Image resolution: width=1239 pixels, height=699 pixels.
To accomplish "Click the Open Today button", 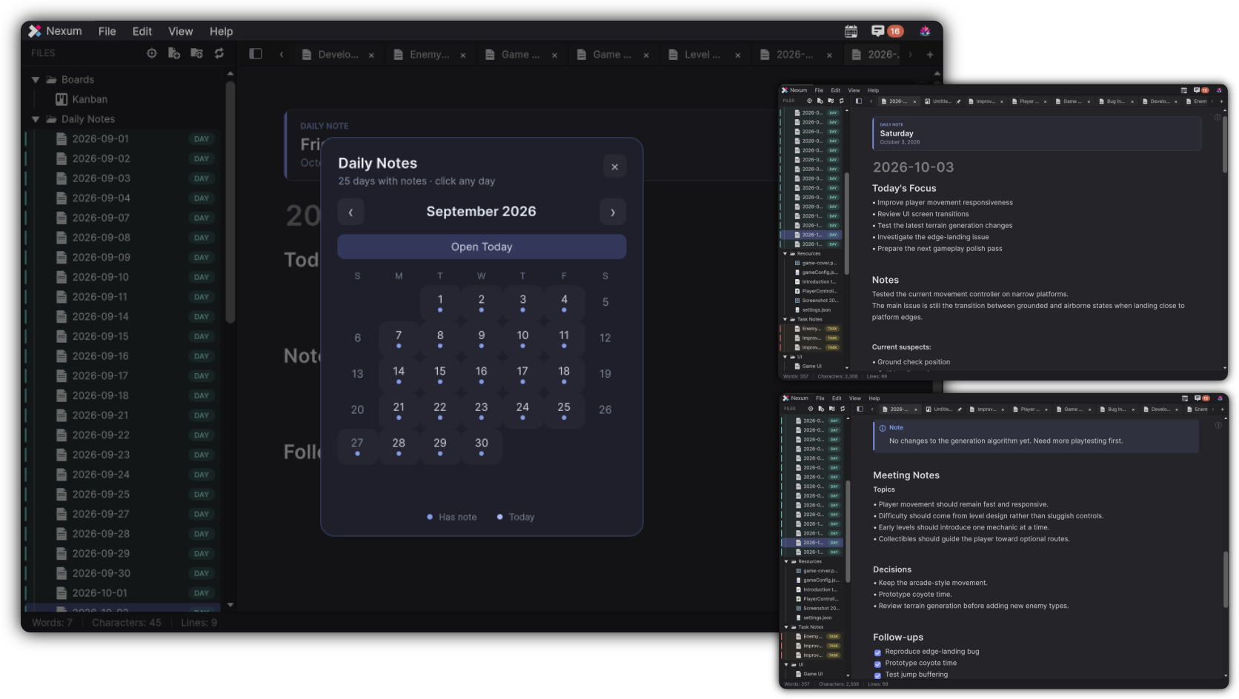I will coord(482,247).
